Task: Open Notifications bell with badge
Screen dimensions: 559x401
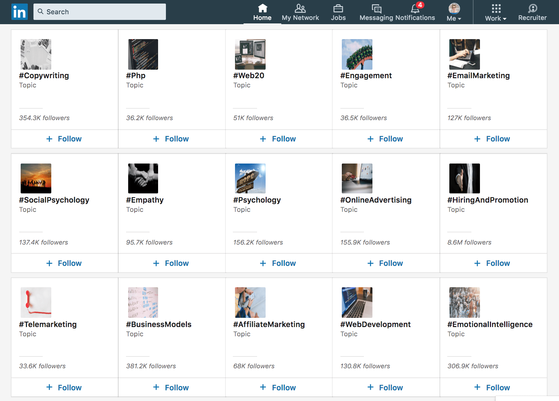Action: pyautogui.click(x=415, y=9)
